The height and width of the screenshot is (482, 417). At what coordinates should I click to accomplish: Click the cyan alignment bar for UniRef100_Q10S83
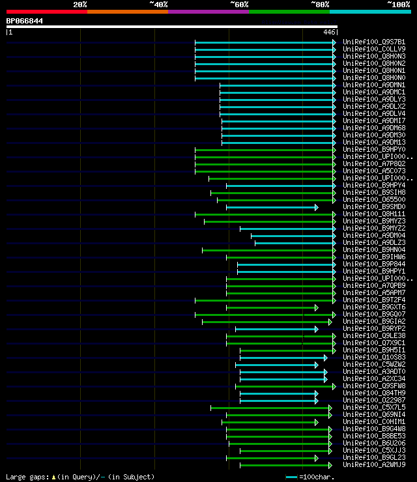tap(283, 358)
